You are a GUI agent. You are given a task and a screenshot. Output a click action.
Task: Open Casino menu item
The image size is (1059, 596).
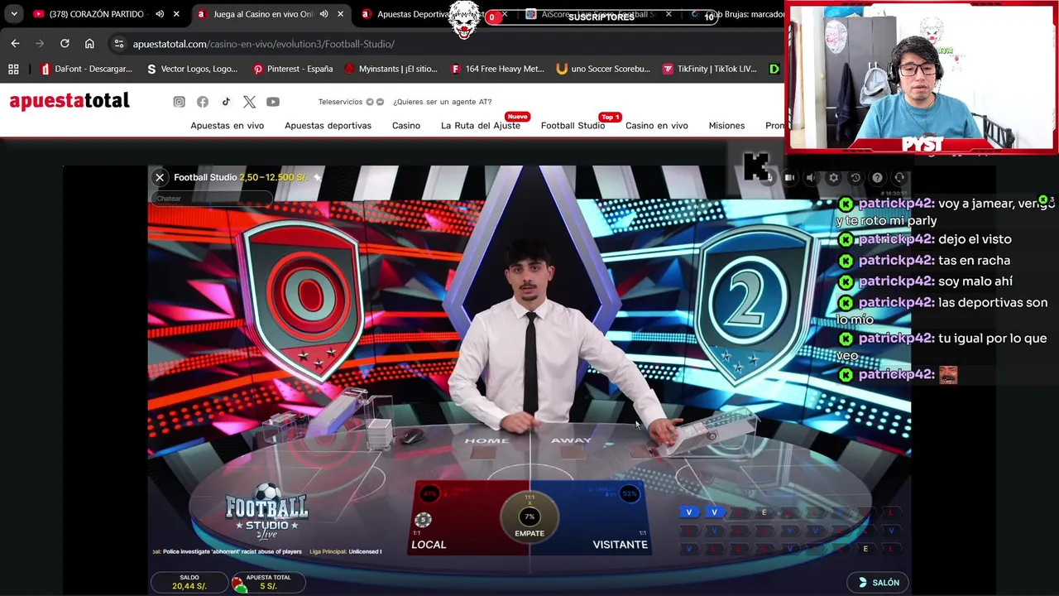(x=406, y=126)
